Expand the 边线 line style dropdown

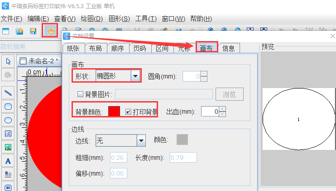[x=141, y=140]
